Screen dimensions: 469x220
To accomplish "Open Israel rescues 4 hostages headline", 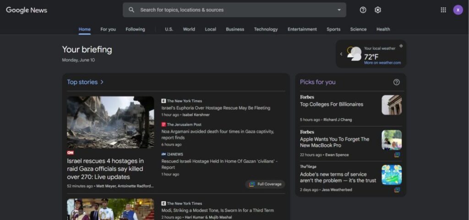I will 105,169.
